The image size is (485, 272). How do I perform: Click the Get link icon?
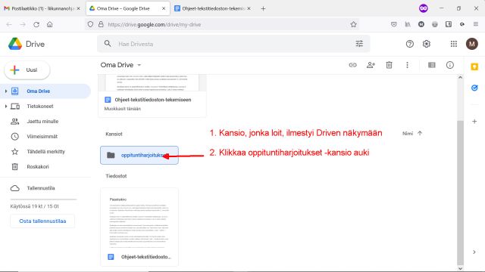[x=352, y=65]
